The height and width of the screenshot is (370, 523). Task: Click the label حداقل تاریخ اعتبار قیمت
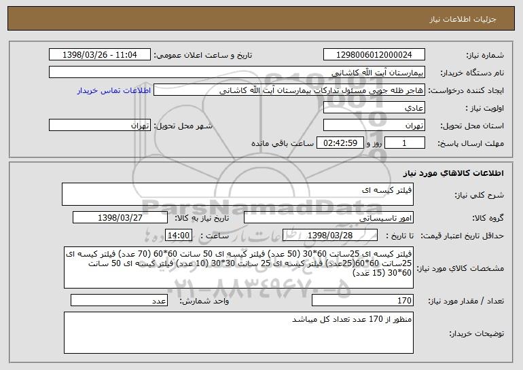[x=463, y=236]
